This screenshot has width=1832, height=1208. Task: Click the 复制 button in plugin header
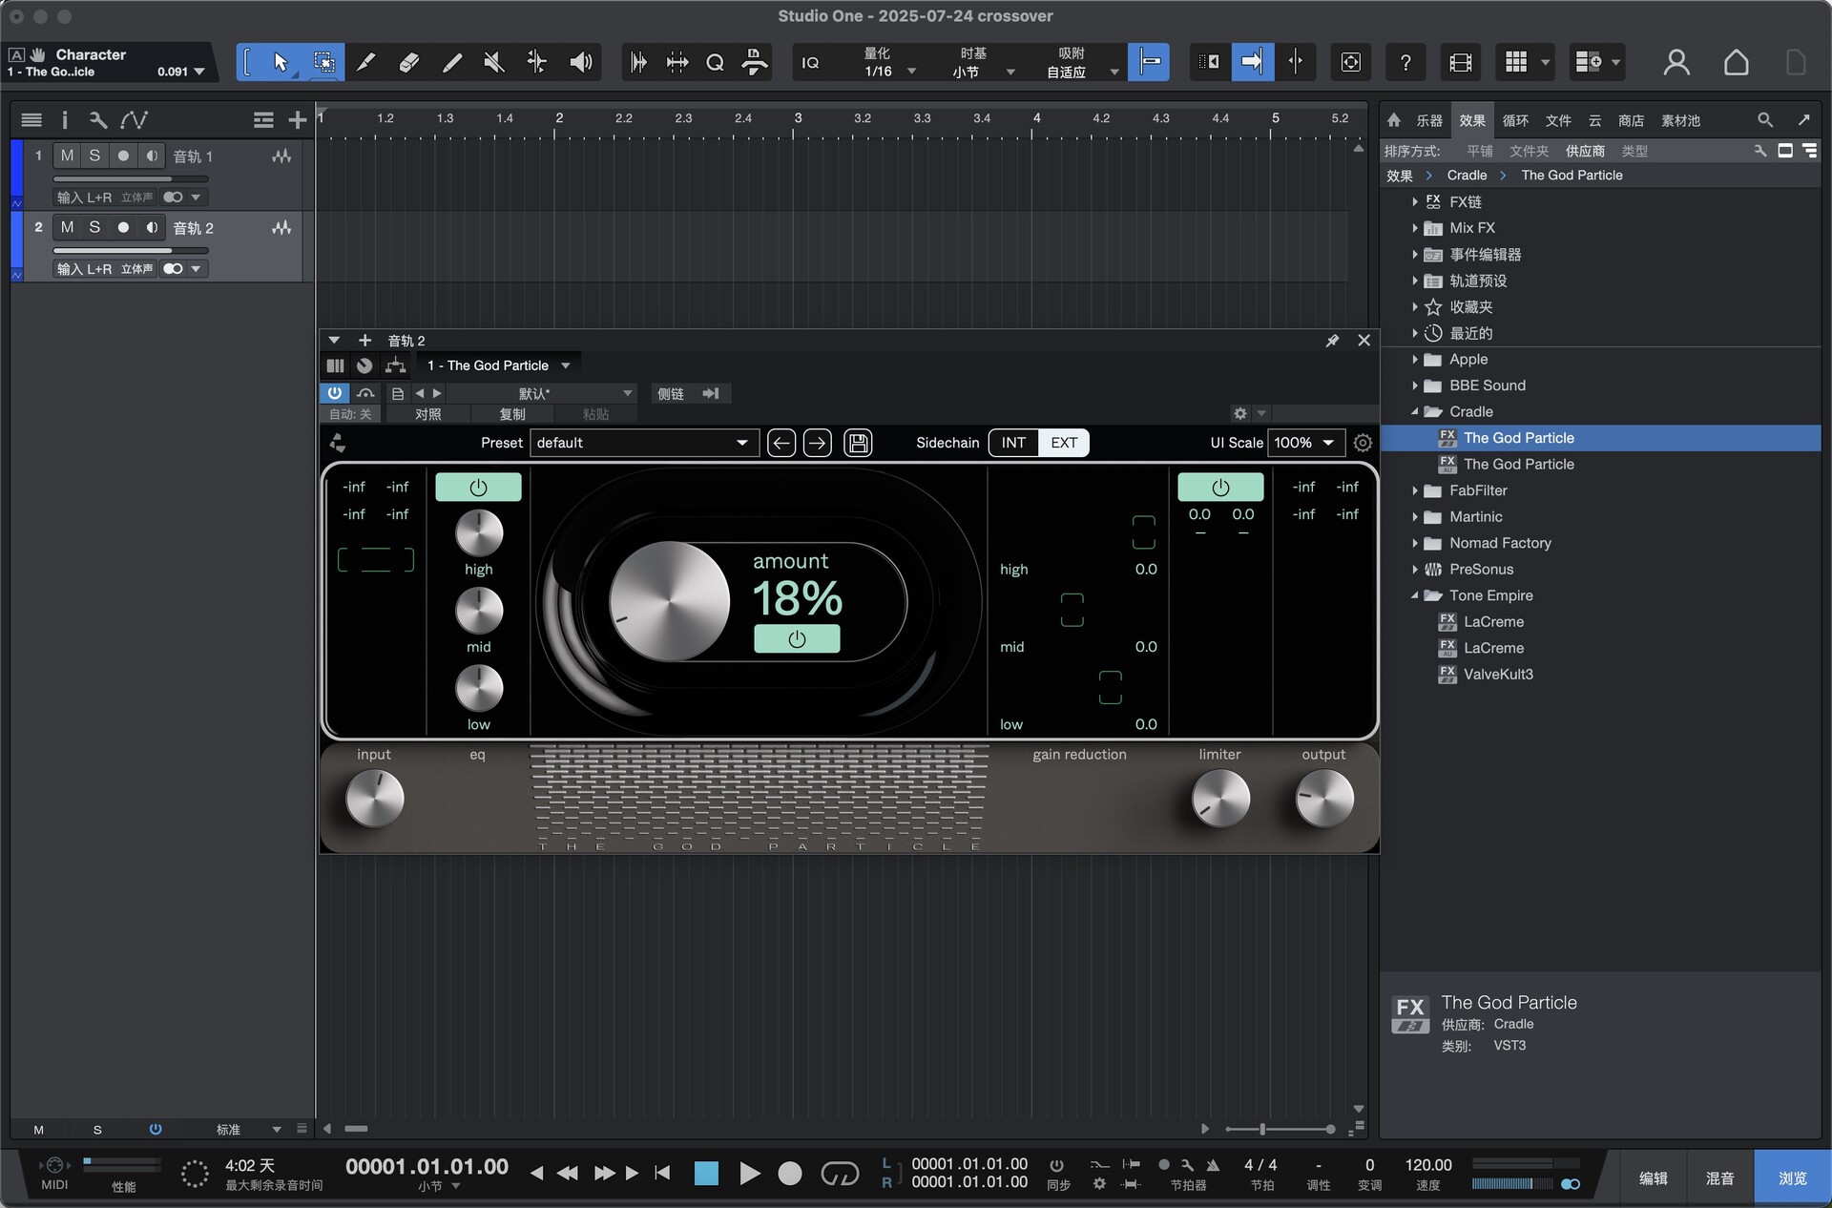pos(512,414)
